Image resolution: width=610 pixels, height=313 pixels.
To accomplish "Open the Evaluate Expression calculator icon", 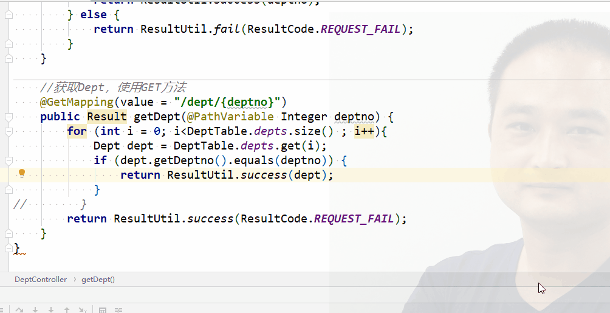I will tap(103, 310).
